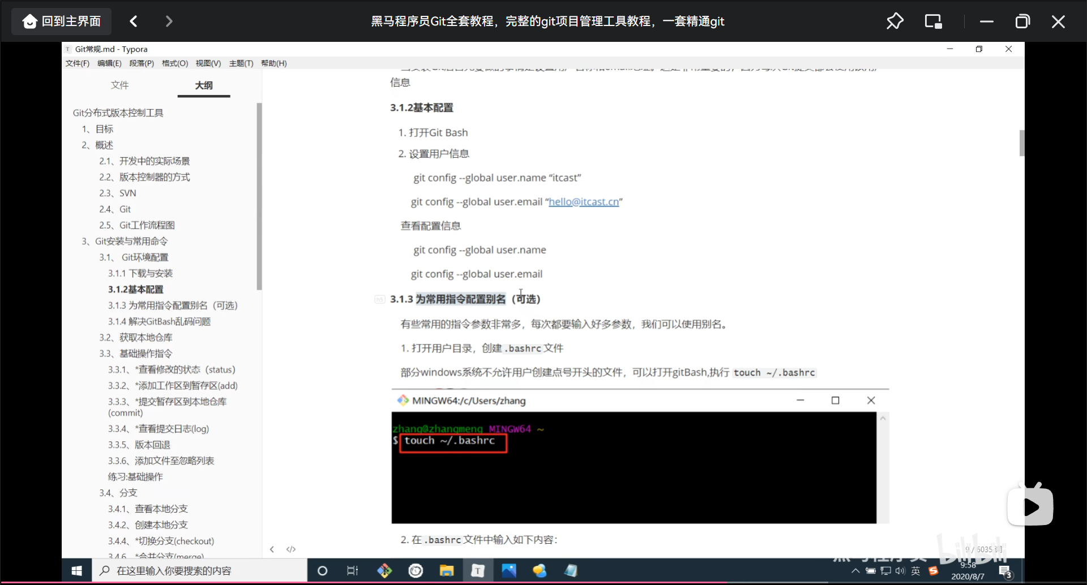Jump to 3.1.3 为常用指令配置别名 in outline
Viewport: 1087px width, 585px height.
coord(173,306)
